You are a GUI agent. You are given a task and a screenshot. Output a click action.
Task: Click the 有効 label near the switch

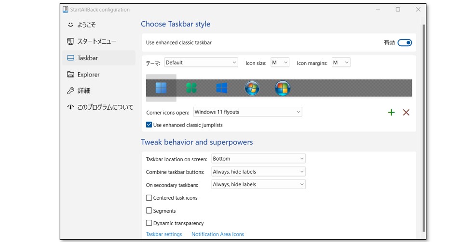pos(389,43)
